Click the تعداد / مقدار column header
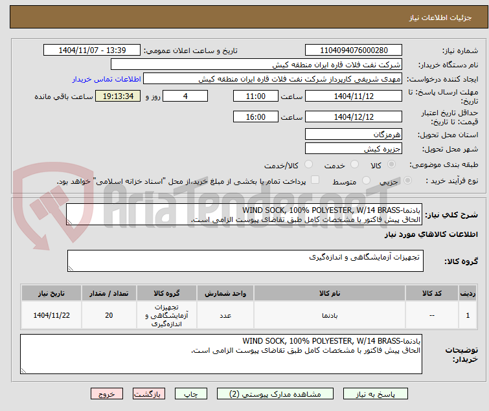Viewport: 489px width, 411px height. pos(109,293)
